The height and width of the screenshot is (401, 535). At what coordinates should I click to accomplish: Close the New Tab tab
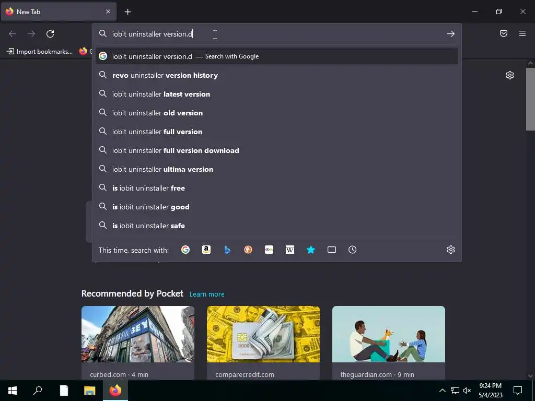(x=108, y=11)
